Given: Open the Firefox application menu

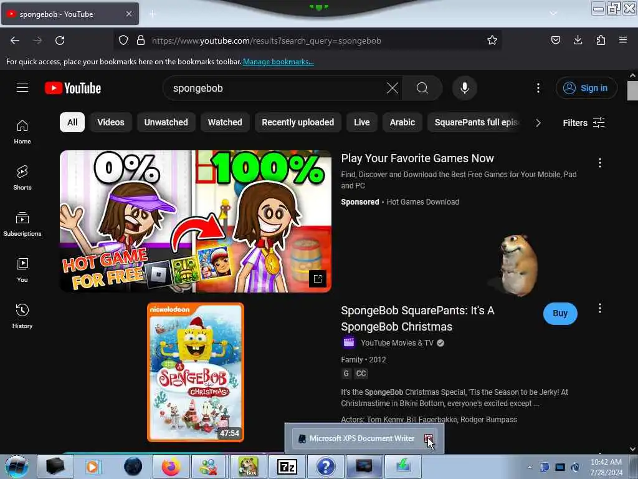Looking at the screenshot, I should coord(623,40).
